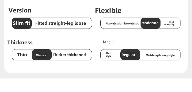Select the Slim fit version option
The height and width of the screenshot is (92, 192).
click(22, 23)
